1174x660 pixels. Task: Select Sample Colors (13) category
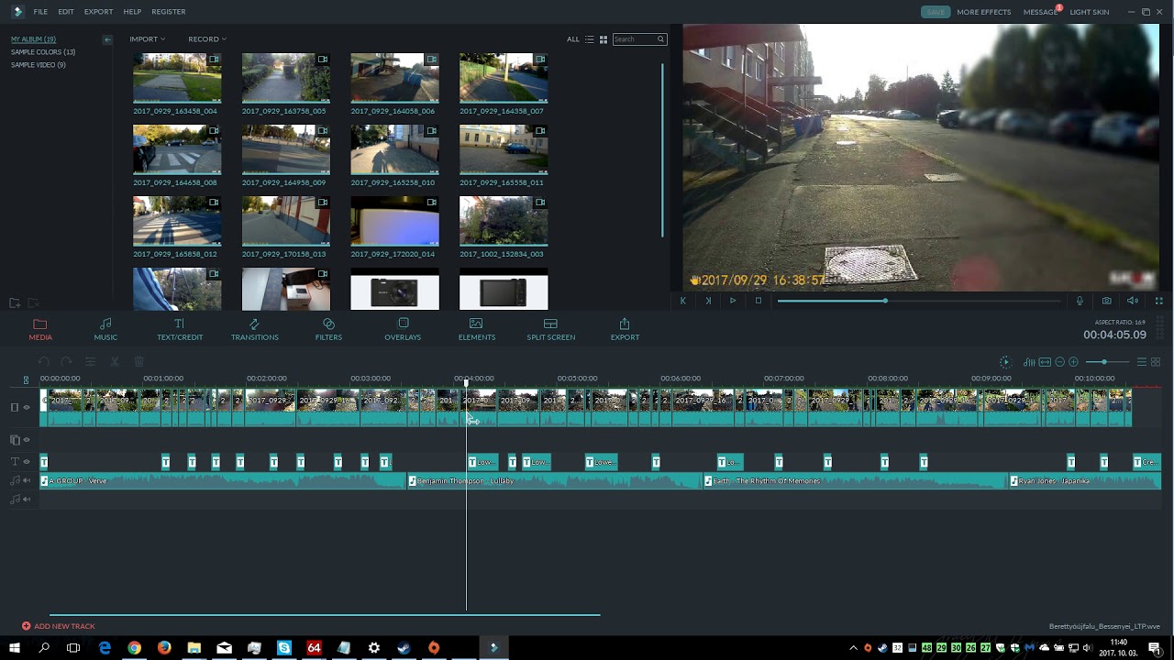[43, 52]
